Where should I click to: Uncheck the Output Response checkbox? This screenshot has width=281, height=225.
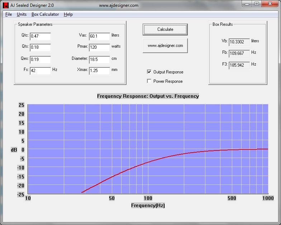(149, 72)
